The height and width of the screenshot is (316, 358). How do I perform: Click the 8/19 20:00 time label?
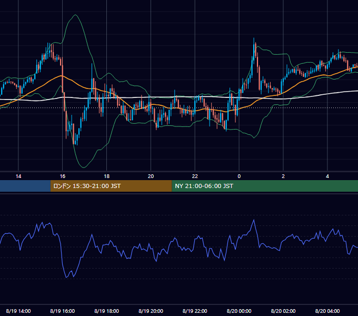151,311
